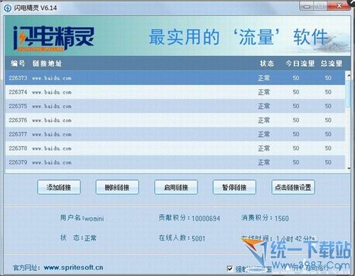The image size is (355, 276).
Task: Click the 编号 column header
Action: (x=18, y=63)
